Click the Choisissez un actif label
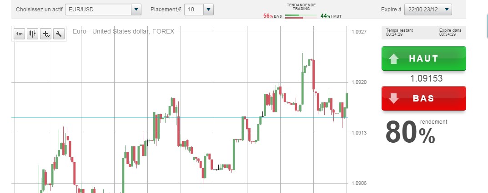Screen dimensions: 488x193 point(39,10)
